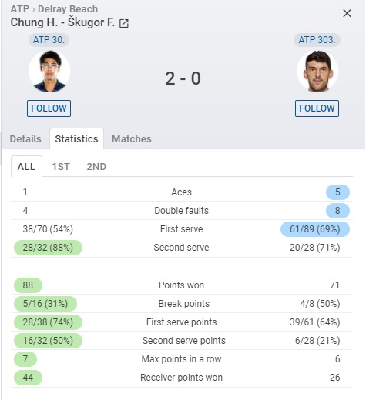Click Škugor F. player photo
The width and height of the screenshot is (366, 400).
point(317,72)
